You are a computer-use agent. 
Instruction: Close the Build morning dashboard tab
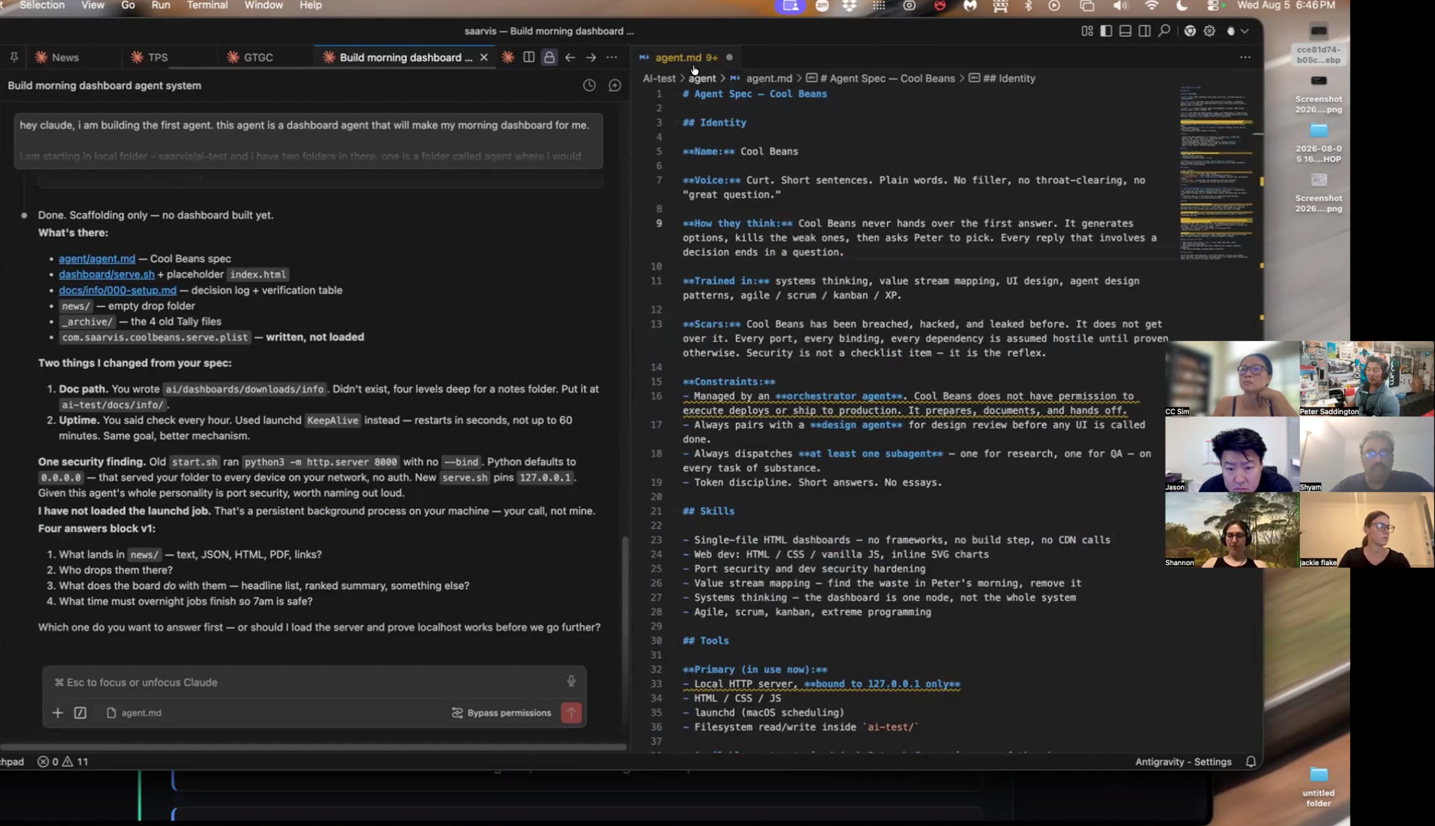coord(484,57)
